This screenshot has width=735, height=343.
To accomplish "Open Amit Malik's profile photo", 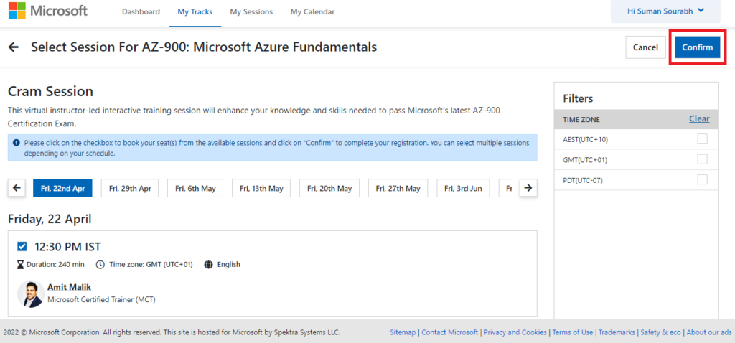I will [x=31, y=293].
